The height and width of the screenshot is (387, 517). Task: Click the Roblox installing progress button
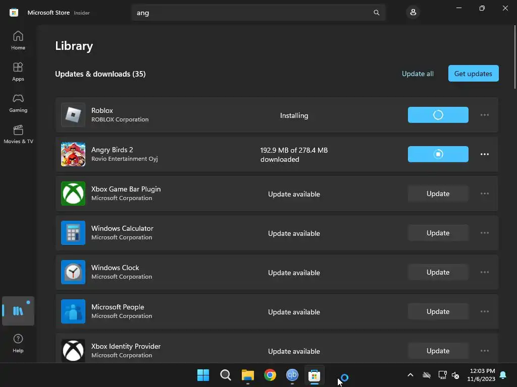[438, 115]
